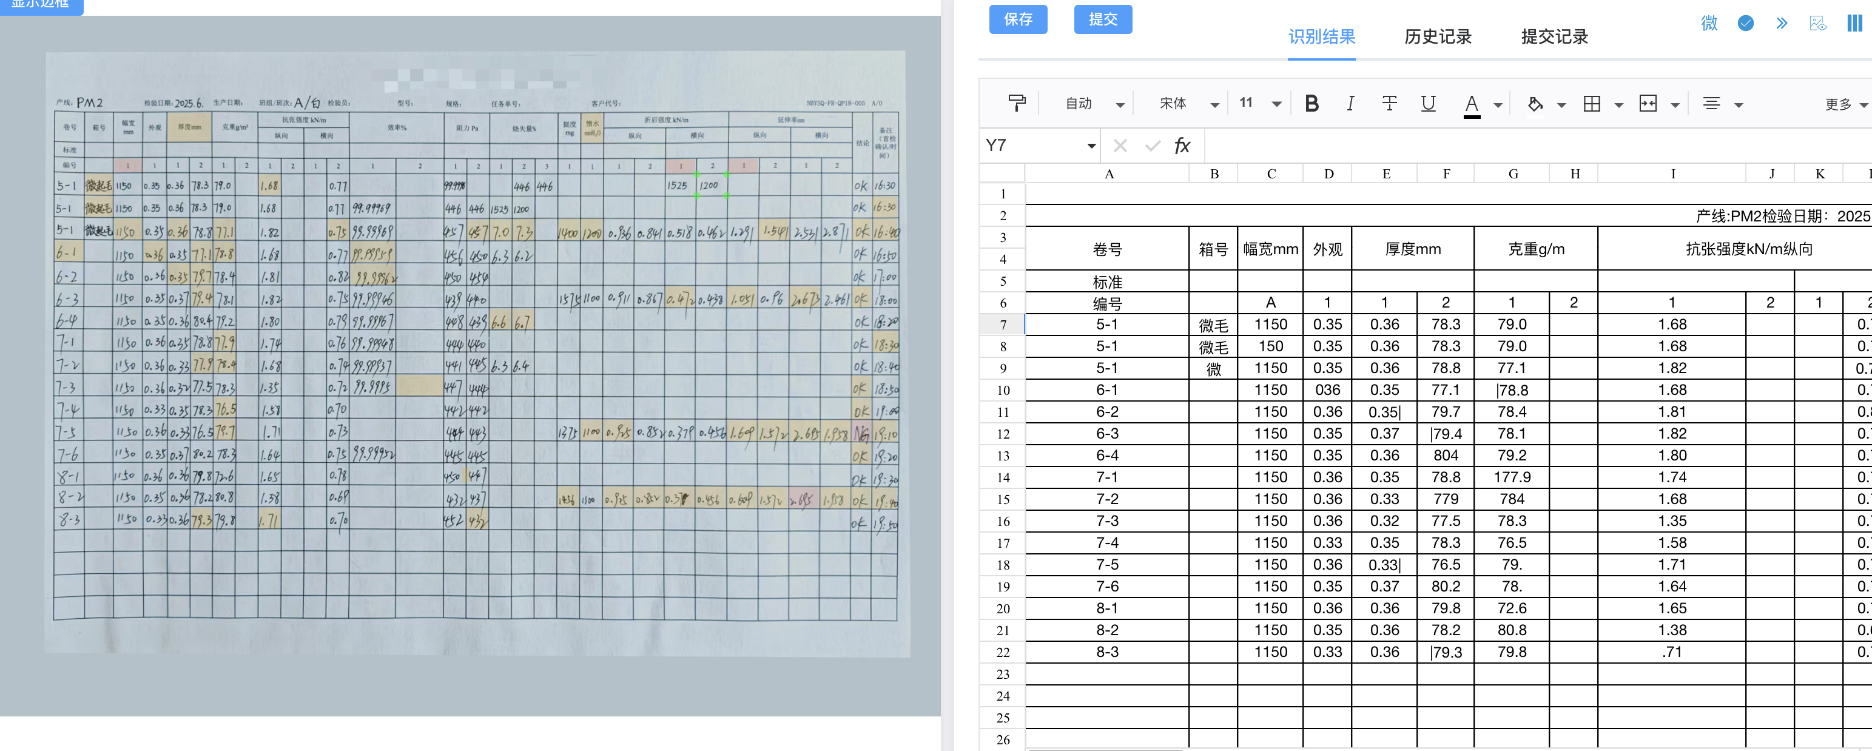
Task: Click the 卷号 header cell
Action: (1108, 249)
